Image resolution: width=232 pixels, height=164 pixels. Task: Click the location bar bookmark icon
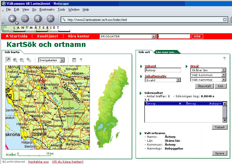64,20
